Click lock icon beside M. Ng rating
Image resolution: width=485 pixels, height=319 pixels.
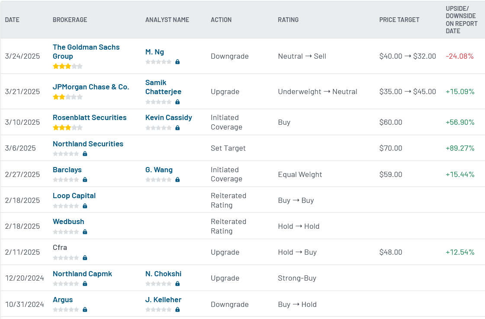(x=177, y=62)
